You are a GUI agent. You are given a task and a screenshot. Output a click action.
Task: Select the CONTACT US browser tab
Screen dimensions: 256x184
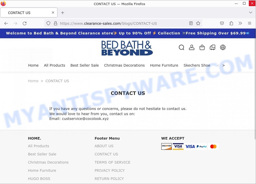click(x=29, y=13)
